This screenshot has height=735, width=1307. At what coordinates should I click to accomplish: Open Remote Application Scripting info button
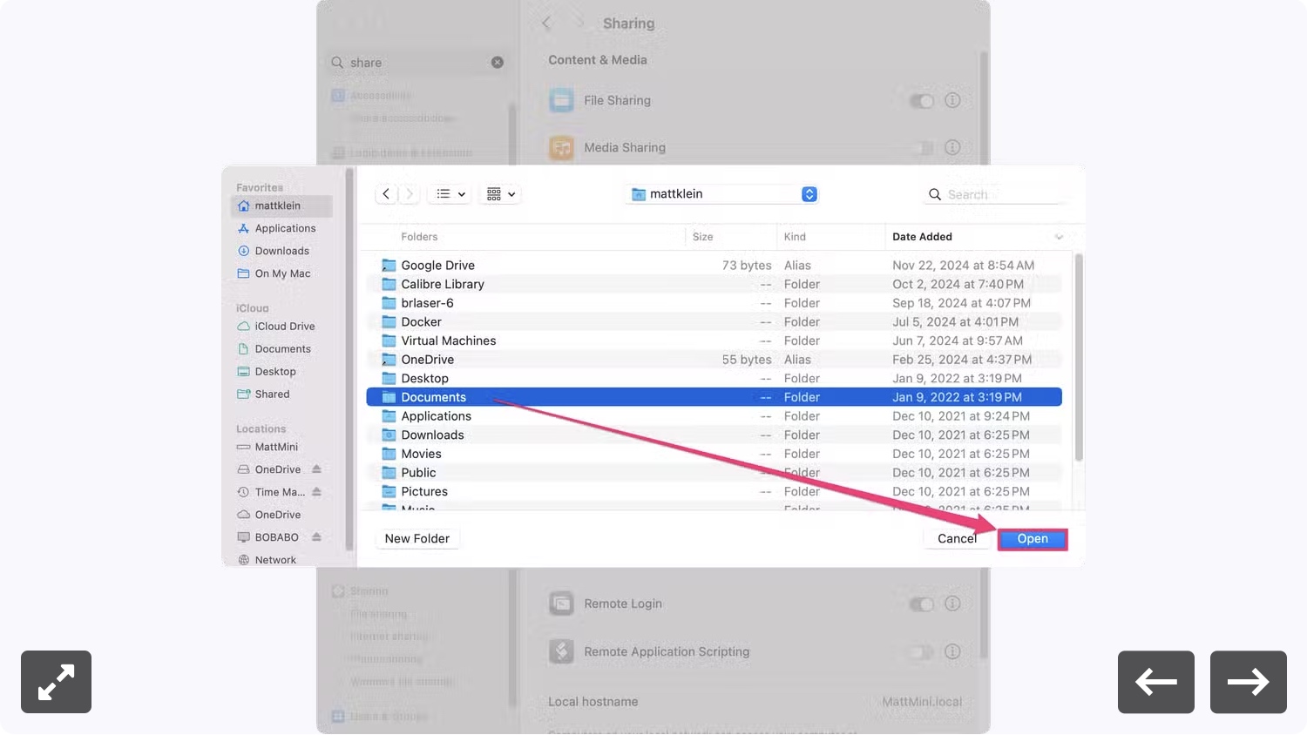point(953,652)
